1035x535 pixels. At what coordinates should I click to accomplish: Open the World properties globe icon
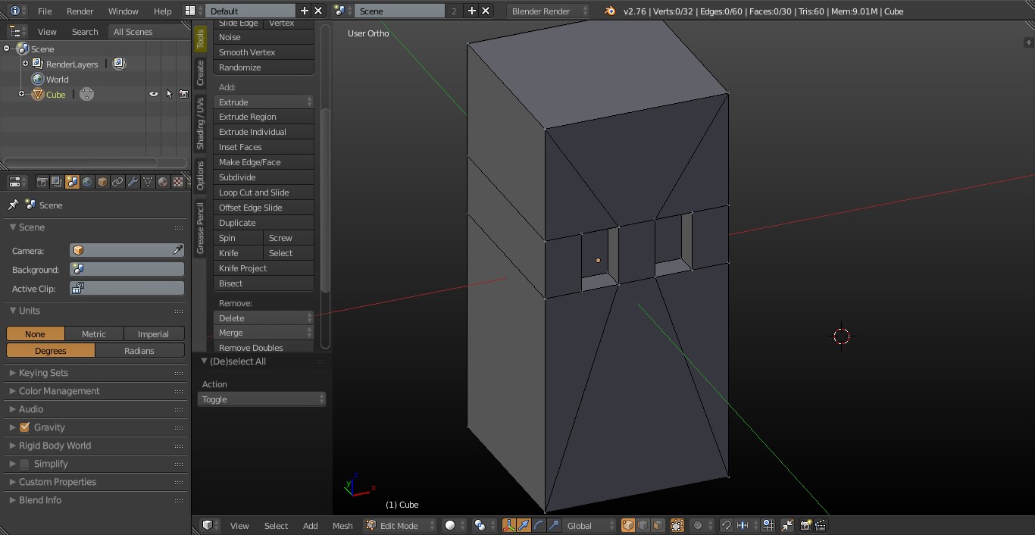coord(87,183)
